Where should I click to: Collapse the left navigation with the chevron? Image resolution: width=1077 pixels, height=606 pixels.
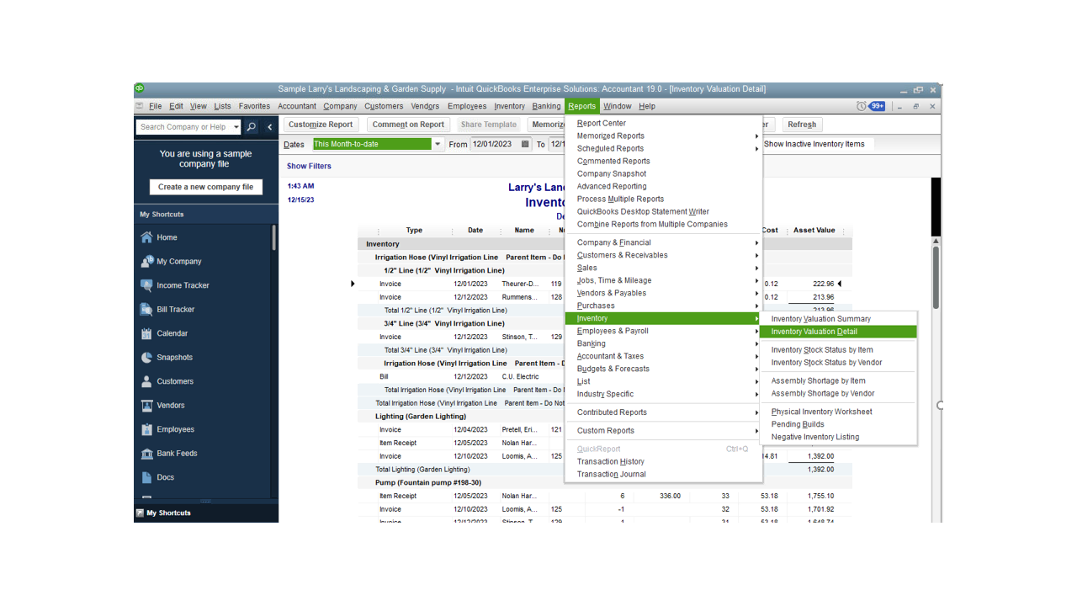click(269, 126)
